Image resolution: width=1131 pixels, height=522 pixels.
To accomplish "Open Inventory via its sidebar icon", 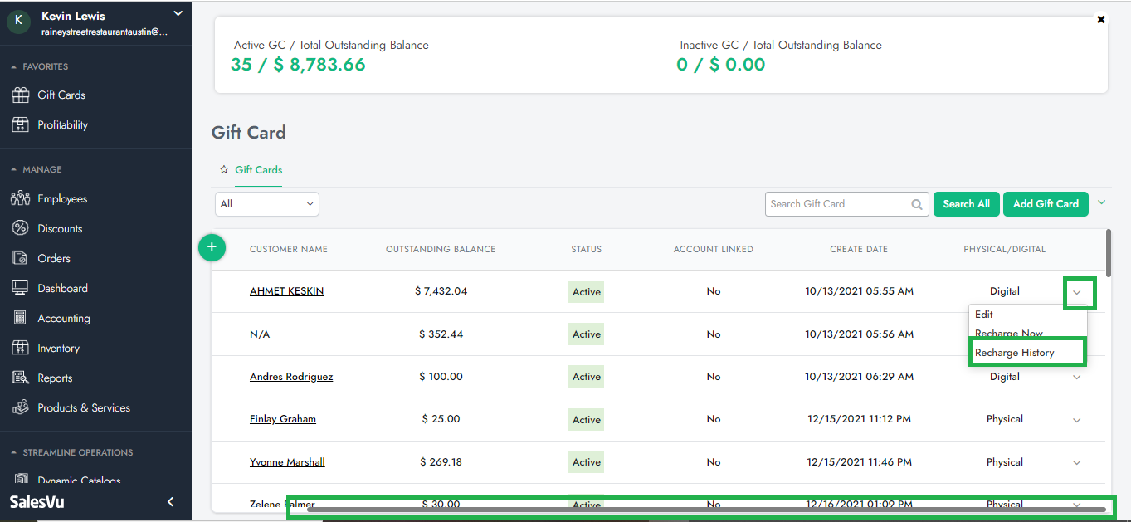I will tap(21, 349).
